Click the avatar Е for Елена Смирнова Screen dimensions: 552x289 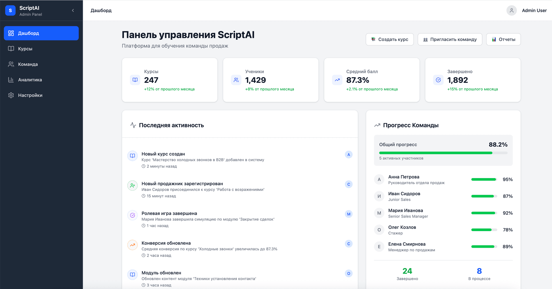point(379,247)
